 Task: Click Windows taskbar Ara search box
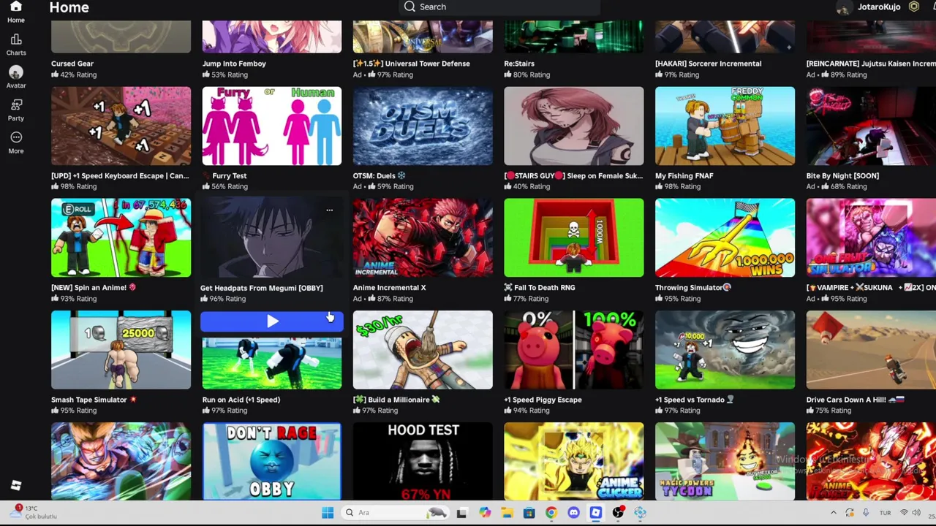[x=395, y=513]
